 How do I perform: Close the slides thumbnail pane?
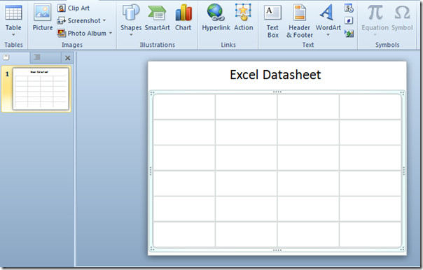[x=67, y=57]
